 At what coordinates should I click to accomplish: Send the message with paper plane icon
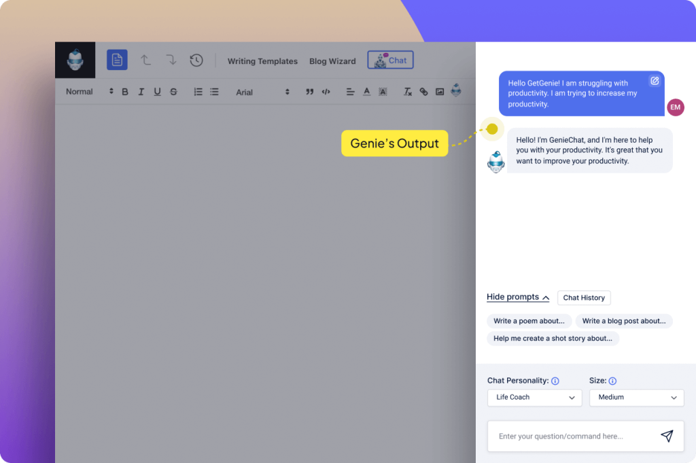[x=667, y=436]
